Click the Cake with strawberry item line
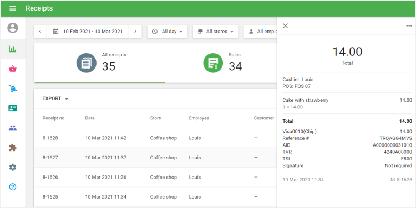 (347, 100)
